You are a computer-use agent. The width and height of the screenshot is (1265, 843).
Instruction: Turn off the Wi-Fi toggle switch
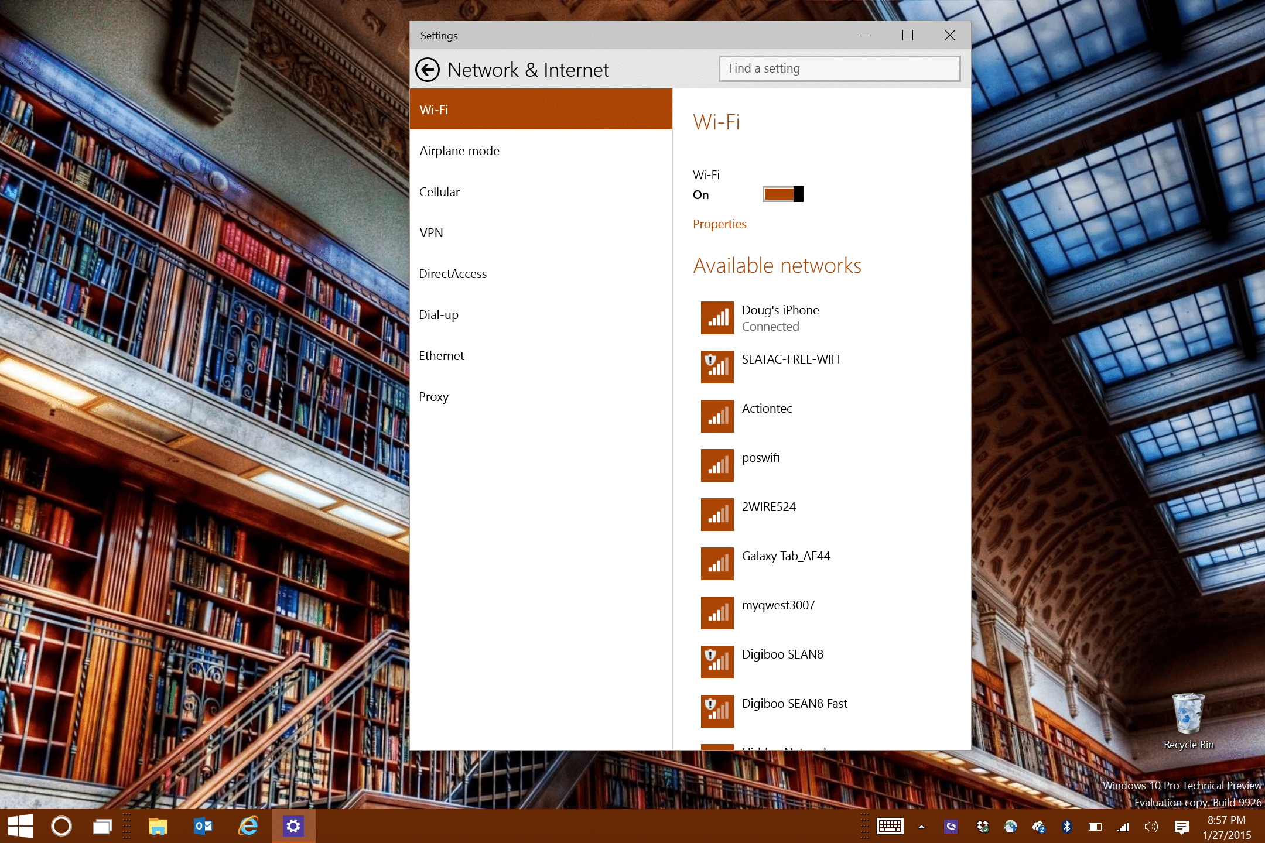783,194
